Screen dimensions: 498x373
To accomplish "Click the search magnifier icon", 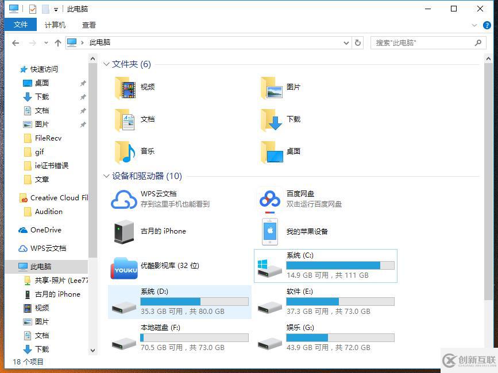I will 478,42.
